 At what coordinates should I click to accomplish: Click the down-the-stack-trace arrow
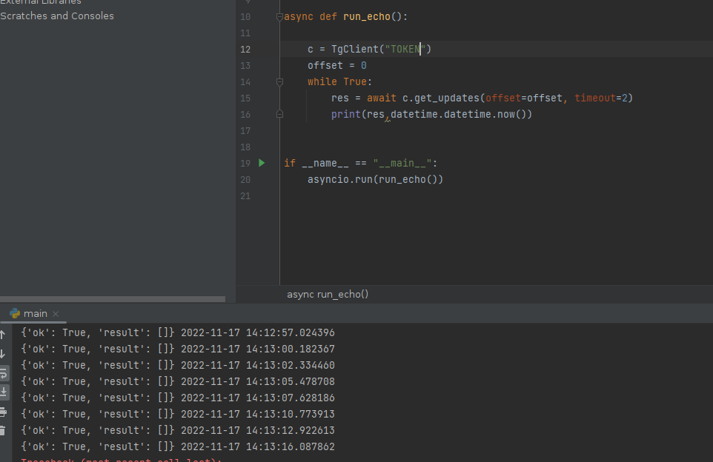pos(4,354)
